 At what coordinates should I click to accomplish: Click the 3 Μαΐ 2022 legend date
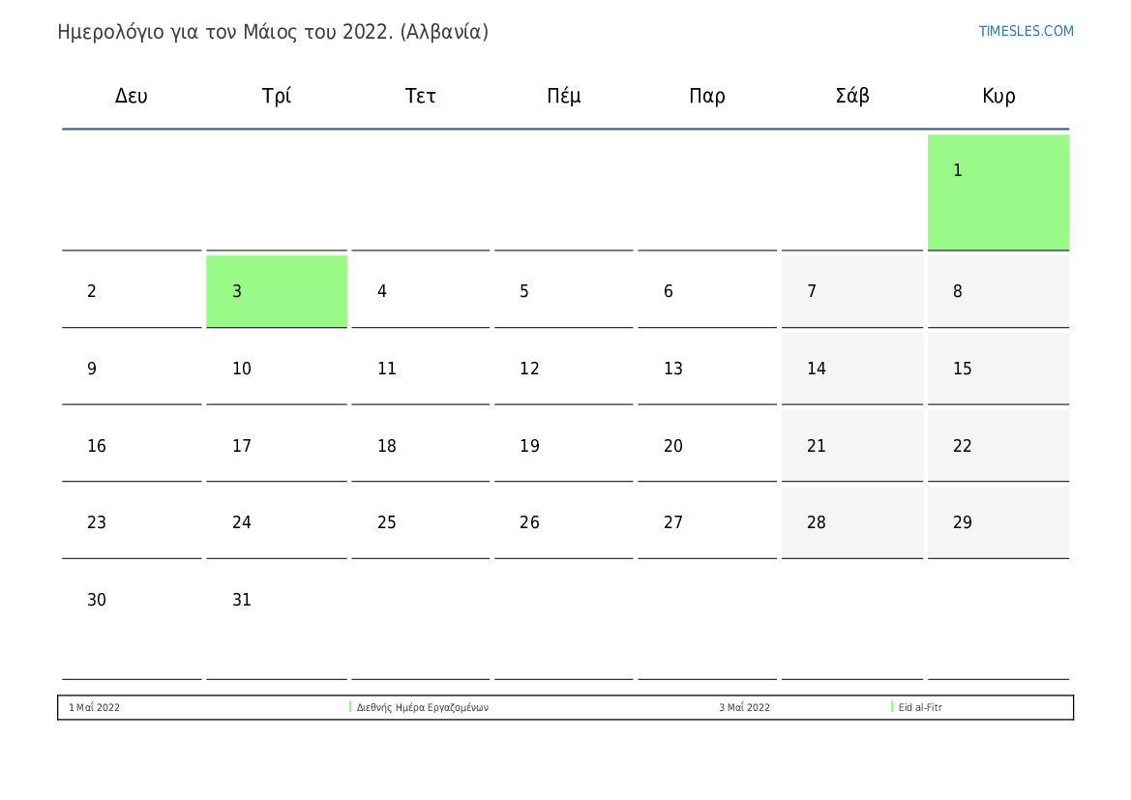click(x=744, y=708)
